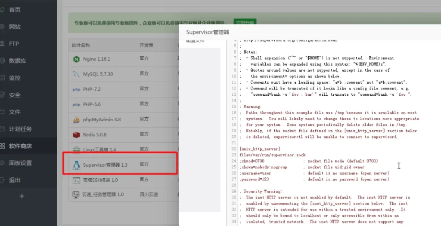Open the PHP-5.6 entry
The width and height of the screenshot is (441, 226).
(x=92, y=104)
